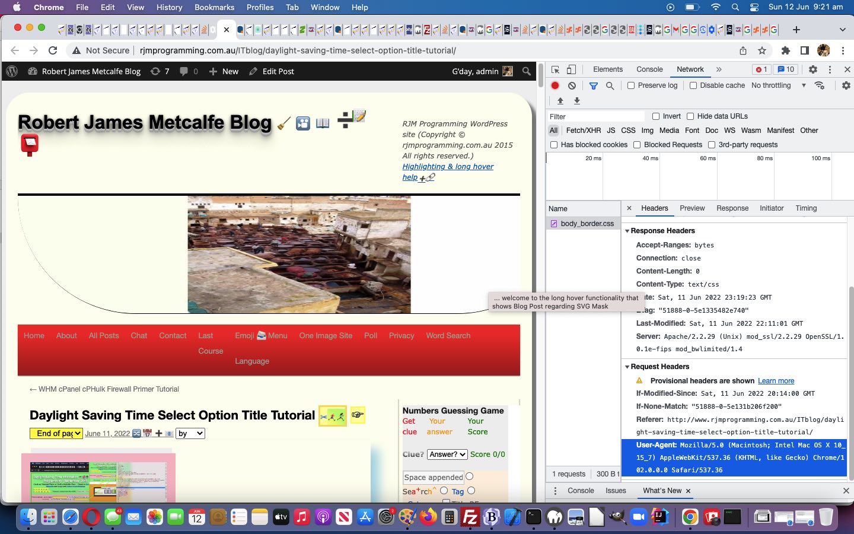Click Highlighting & long hover help link

pyautogui.click(x=448, y=172)
